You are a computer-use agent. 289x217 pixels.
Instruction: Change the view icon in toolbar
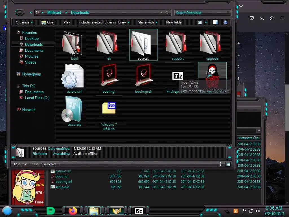pyautogui.click(x=200, y=22)
